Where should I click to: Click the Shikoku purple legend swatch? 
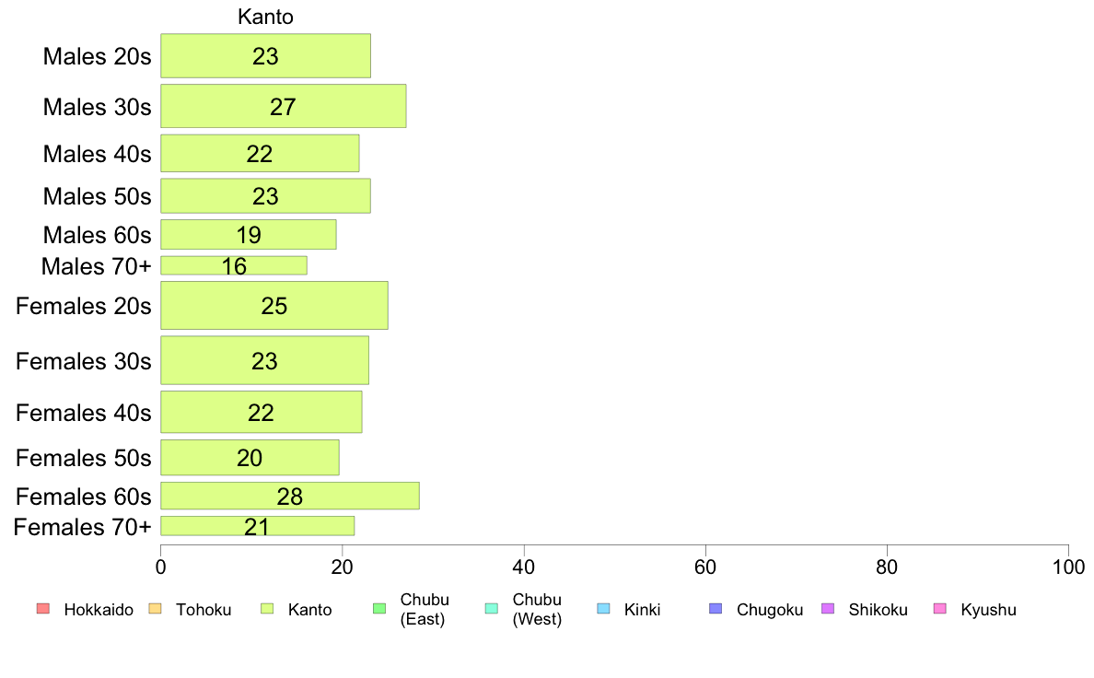click(x=828, y=609)
